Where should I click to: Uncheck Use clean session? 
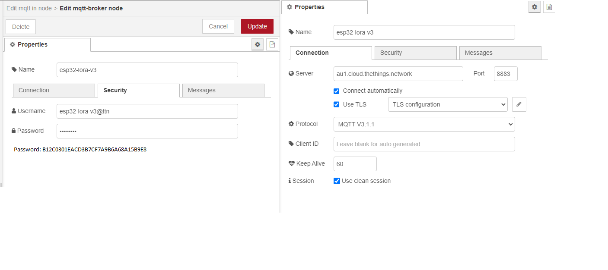tap(337, 181)
